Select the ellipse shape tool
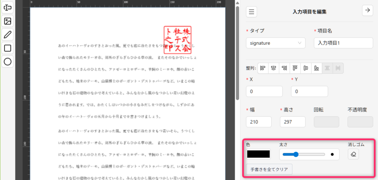 [7, 62]
